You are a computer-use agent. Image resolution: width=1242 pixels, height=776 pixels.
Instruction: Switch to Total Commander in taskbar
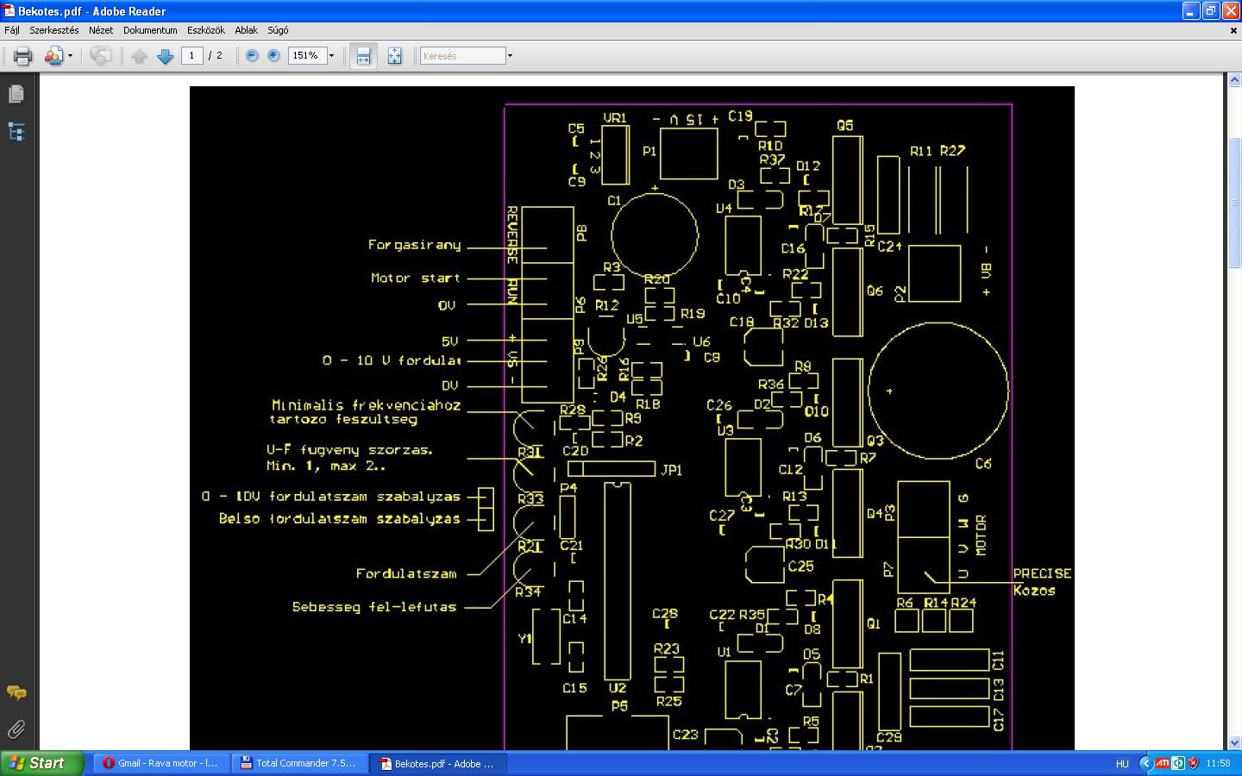click(298, 763)
